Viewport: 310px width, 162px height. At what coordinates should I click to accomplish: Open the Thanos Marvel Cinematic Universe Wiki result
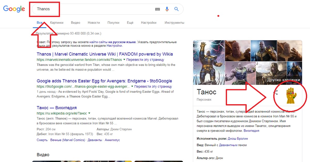[x=105, y=54]
